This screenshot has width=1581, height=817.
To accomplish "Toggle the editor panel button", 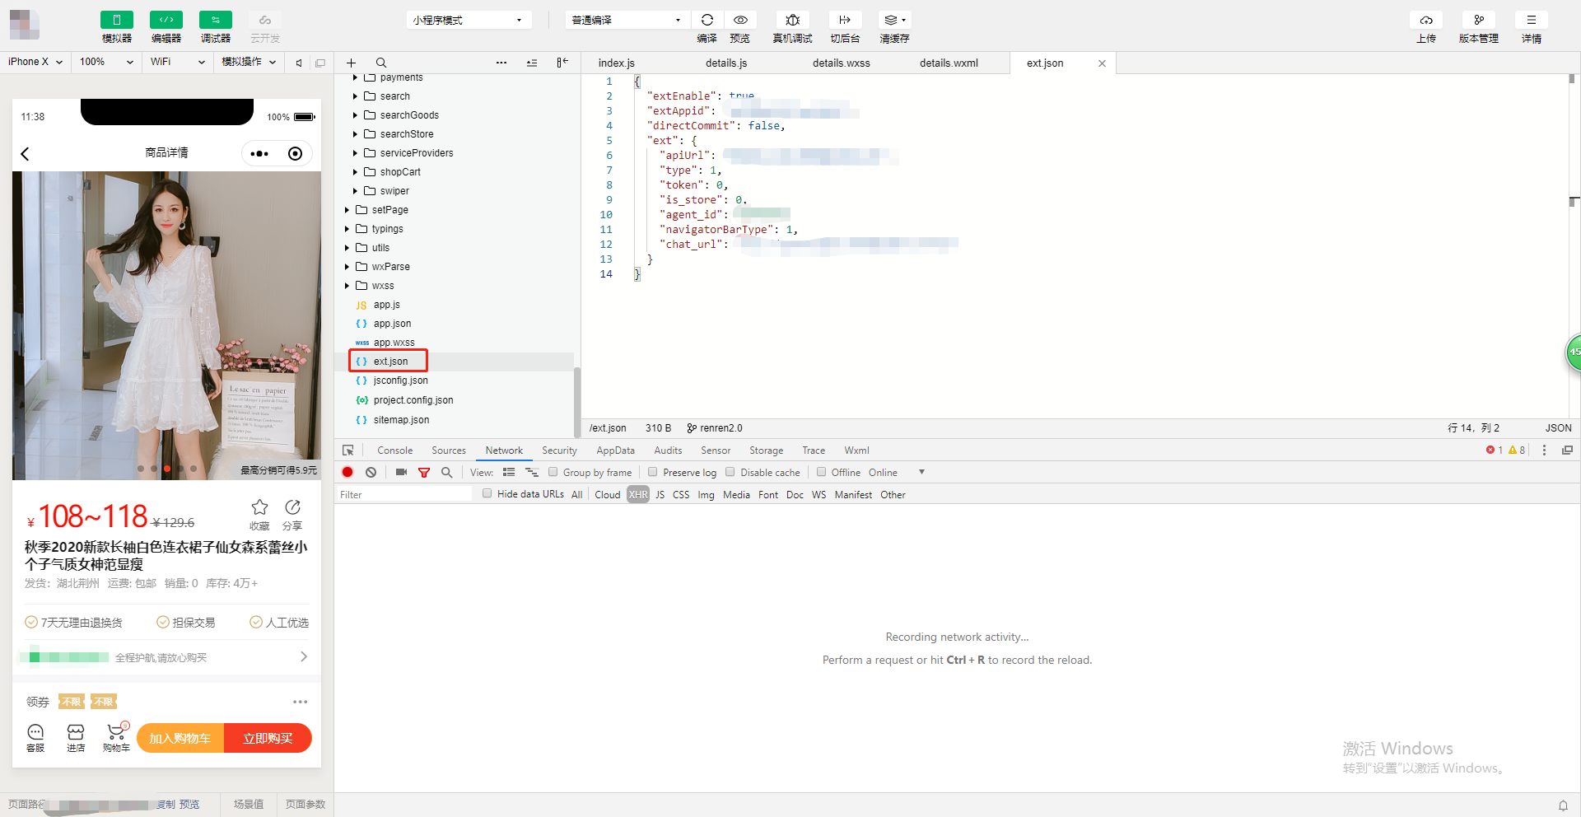I will tap(166, 20).
